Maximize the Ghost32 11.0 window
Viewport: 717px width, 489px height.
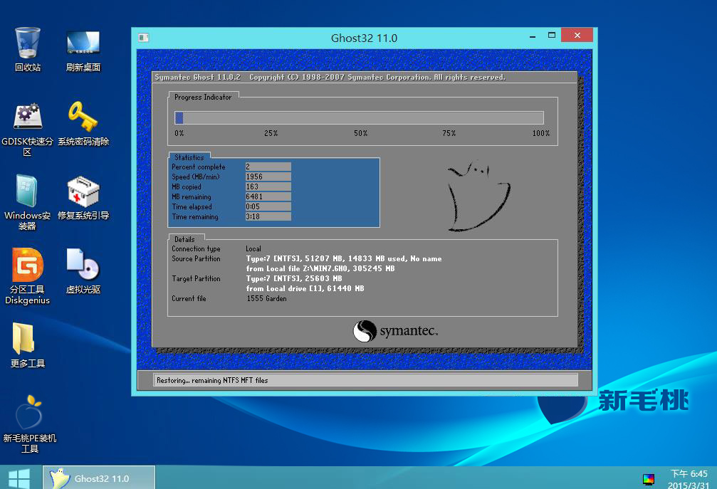(x=552, y=35)
